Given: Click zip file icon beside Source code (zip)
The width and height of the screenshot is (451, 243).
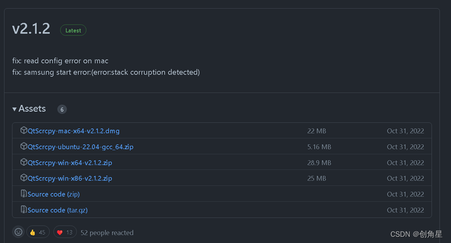Looking at the screenshot, I should tap(23, 194).
